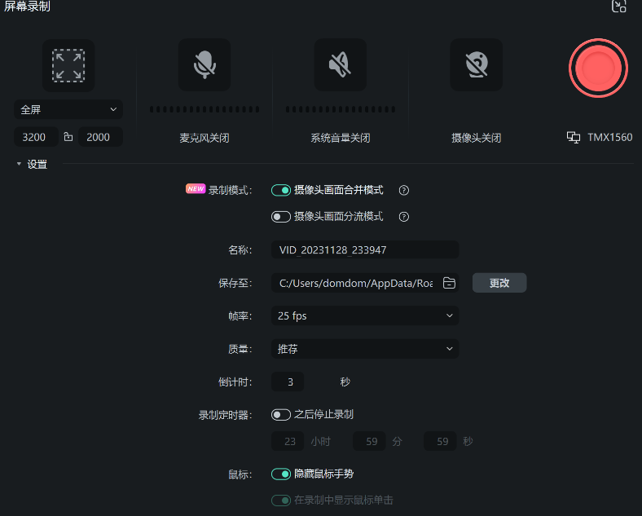Toggle 隐藏鼠标手势 switch
The image size is (642, 516).
(281, 474)
